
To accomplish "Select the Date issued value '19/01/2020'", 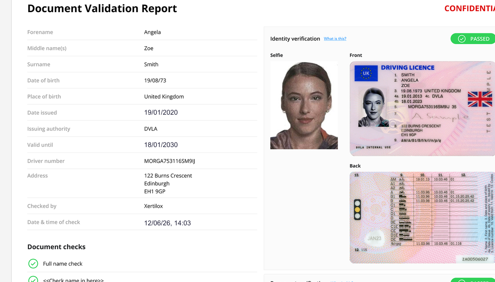I will click(x=161, y=112).
